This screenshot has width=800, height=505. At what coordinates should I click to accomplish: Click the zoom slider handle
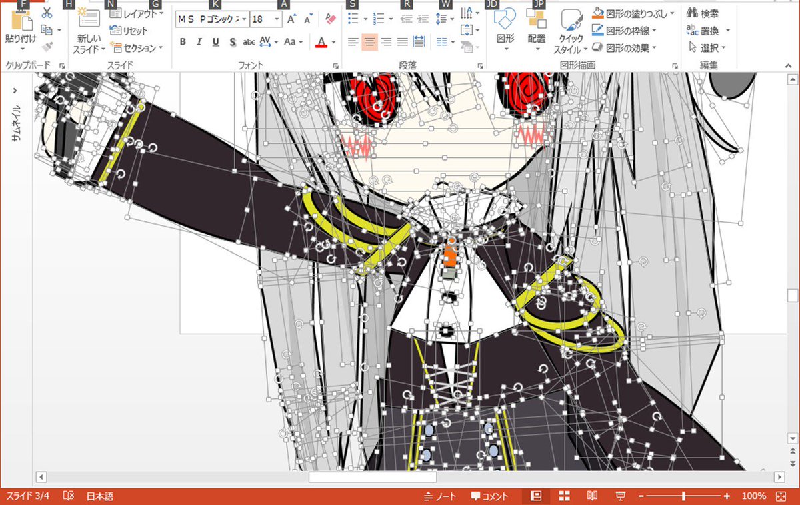coord(683,496)
